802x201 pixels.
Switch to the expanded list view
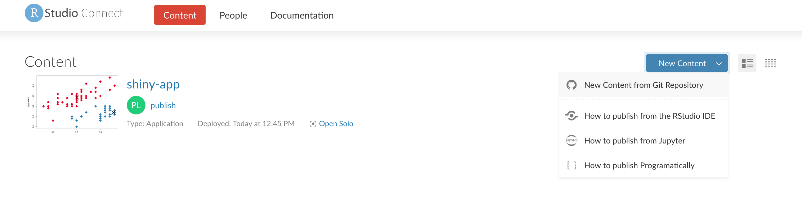click(747, 63)
